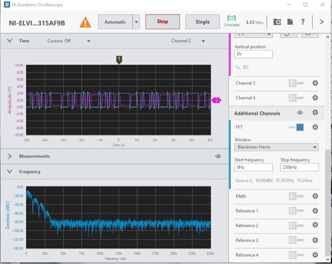The height and width of the screenshot is (264, 332).
Task: Enable the Reference 3 toggle
Action: tap(296, 240)
